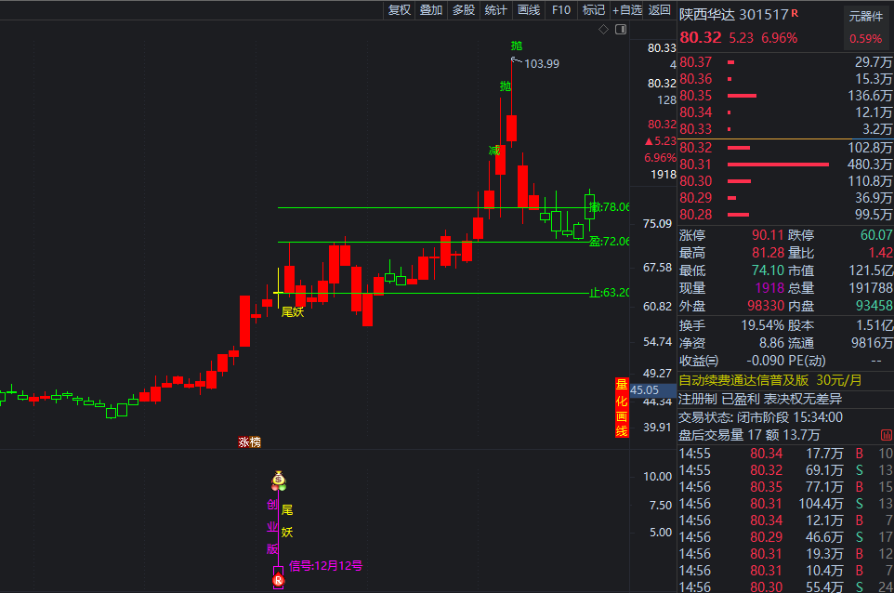This screenshot has height=593, width=894.
Task: Switch to 多股 multi-stock view
Action: (464, 10)
